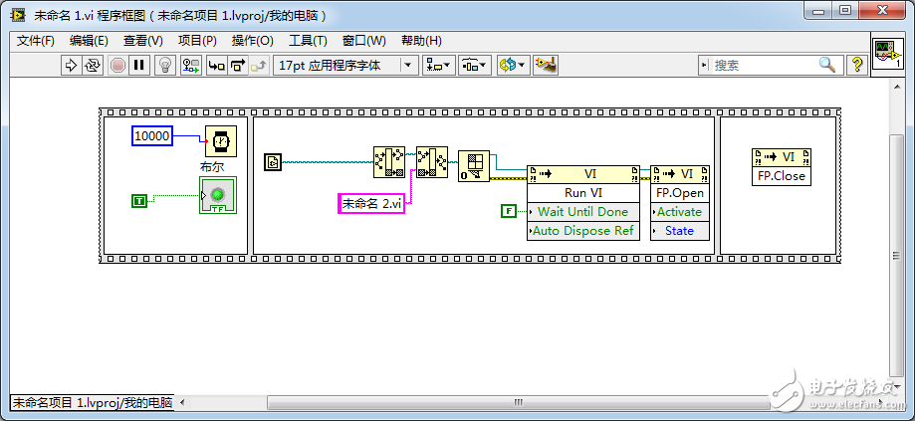The image size is (915, 421).
Task: Select the Strip Path function node
Action: tap(389, 161)
